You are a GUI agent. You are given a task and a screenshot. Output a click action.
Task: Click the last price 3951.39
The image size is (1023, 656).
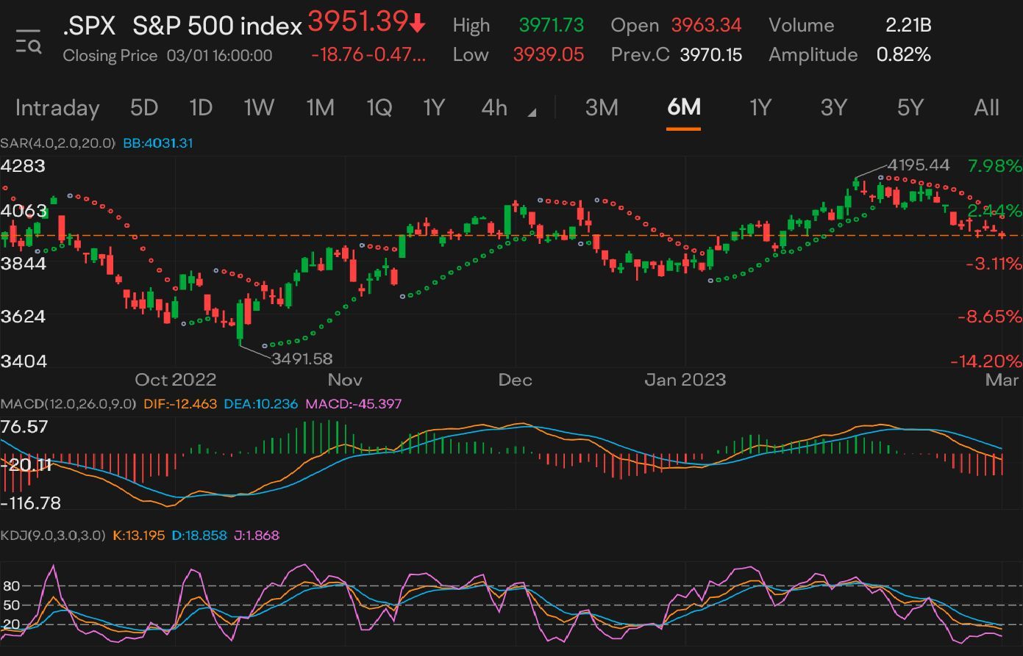coord(358,22)
